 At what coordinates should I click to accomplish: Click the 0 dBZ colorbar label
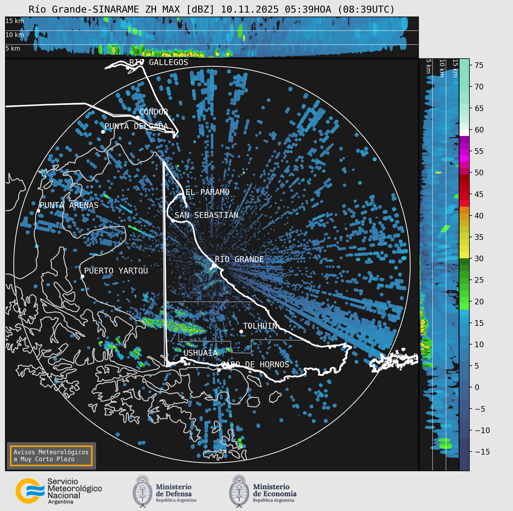(477, 387)
